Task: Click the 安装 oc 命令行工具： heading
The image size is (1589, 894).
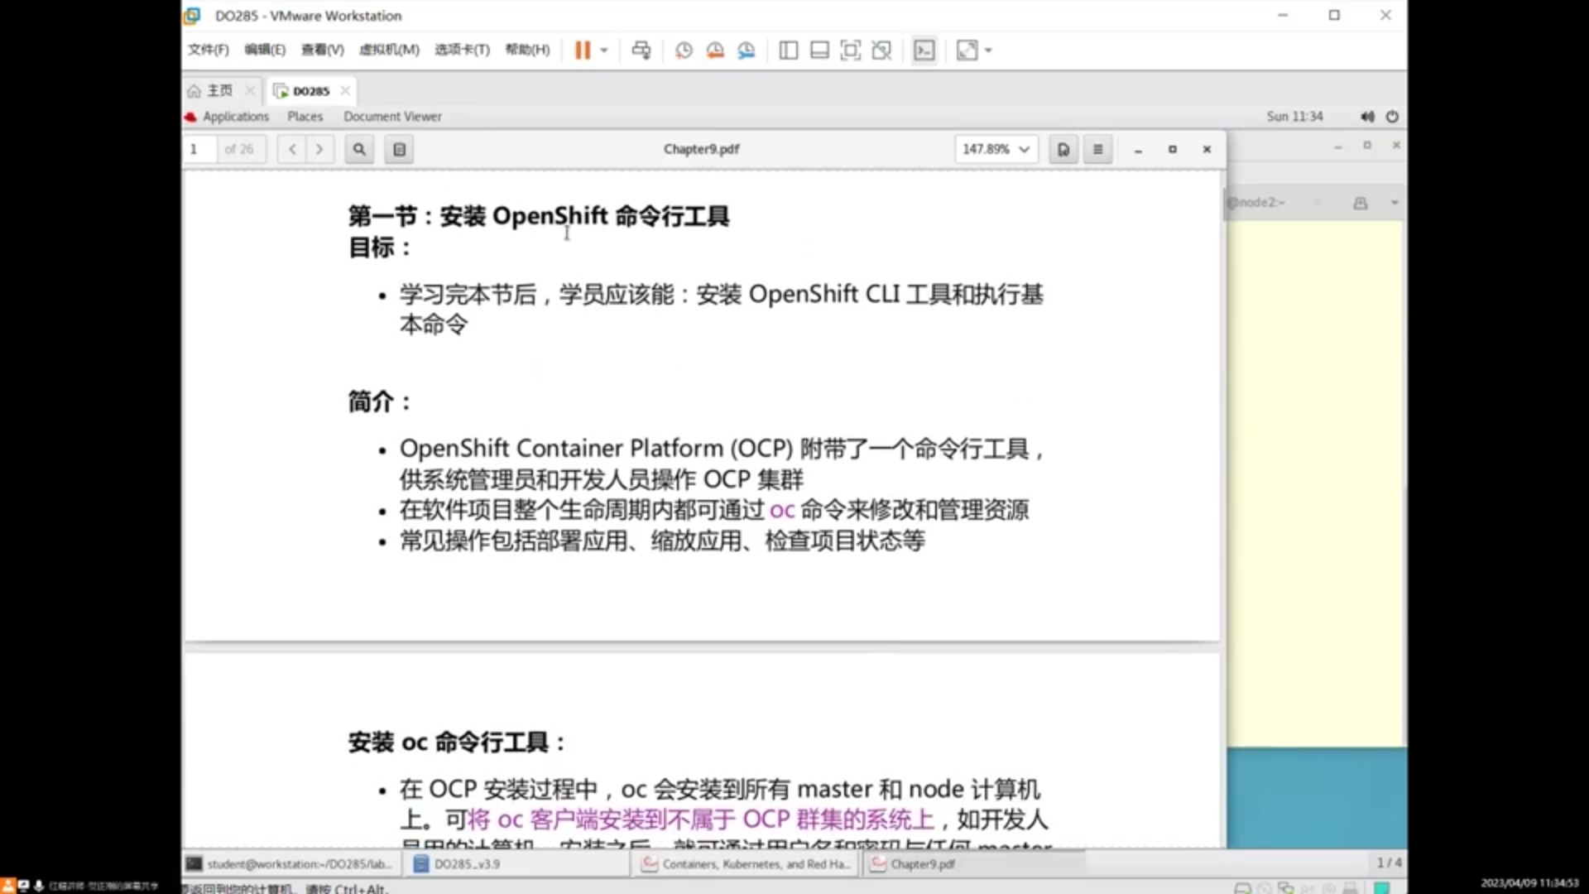Action: pyautogui.click(x=458, y=743)
